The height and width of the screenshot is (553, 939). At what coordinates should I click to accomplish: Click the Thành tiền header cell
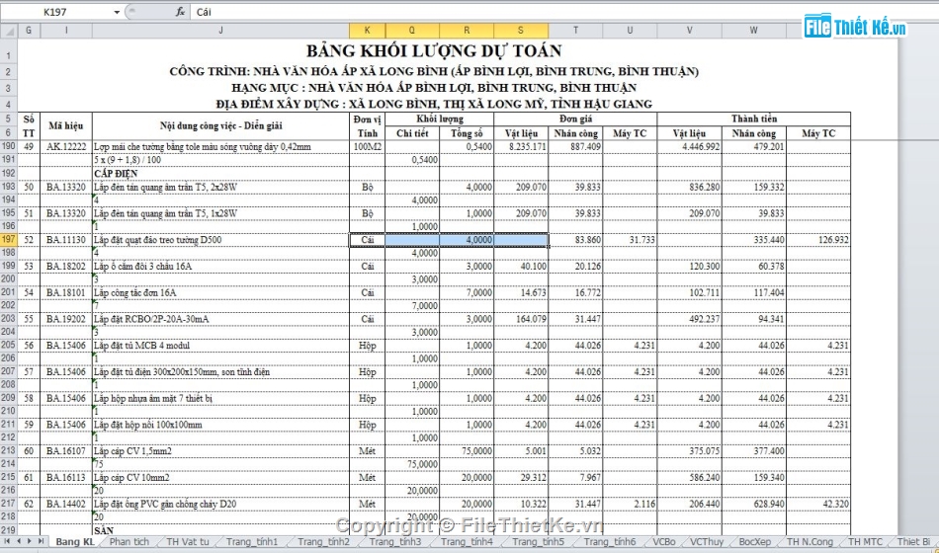click(x=753, y=118)
